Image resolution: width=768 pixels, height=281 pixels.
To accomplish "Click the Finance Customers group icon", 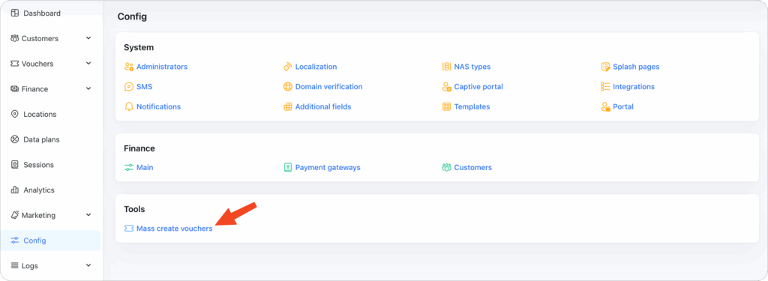I will (x=446, y=167).
